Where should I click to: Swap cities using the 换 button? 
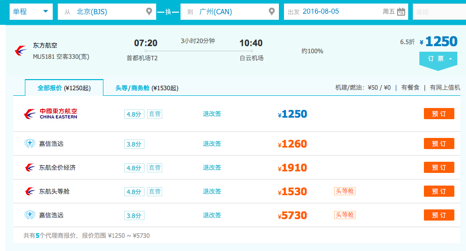point(168,12)
